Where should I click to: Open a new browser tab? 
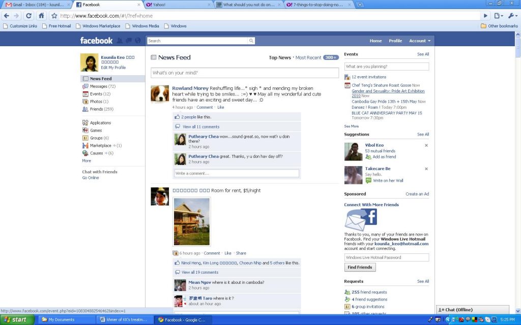tap(360, 5)
